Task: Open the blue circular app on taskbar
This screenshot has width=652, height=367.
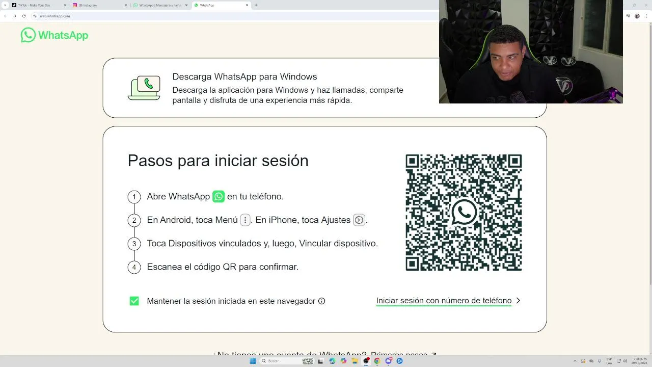Action: tap(399, 361)
